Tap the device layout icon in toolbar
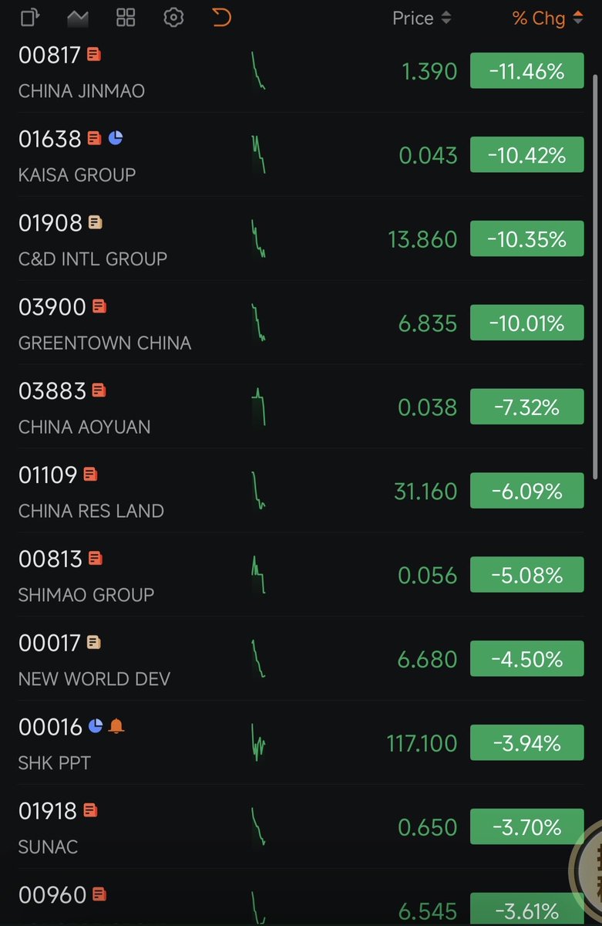The image size is (602, 926). (x=30, y=17)
